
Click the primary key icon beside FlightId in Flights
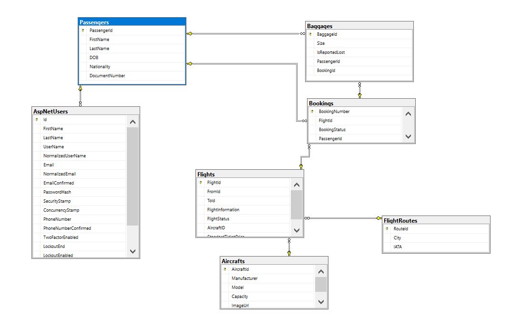pyautogui.click(x=201, y=183)
